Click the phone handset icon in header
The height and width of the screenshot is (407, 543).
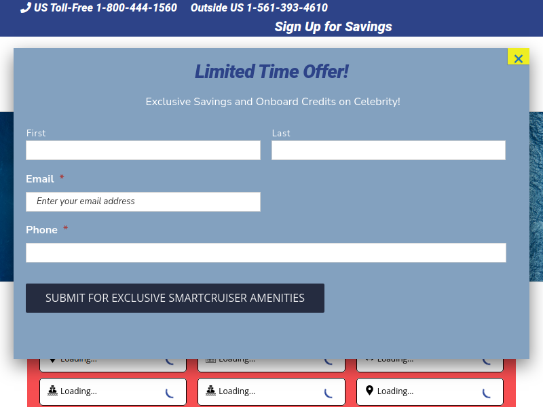point(26,7)
